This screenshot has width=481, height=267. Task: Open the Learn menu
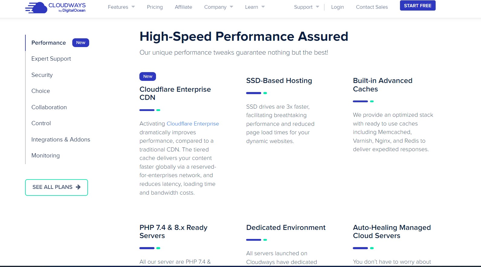tap(252, 7)
